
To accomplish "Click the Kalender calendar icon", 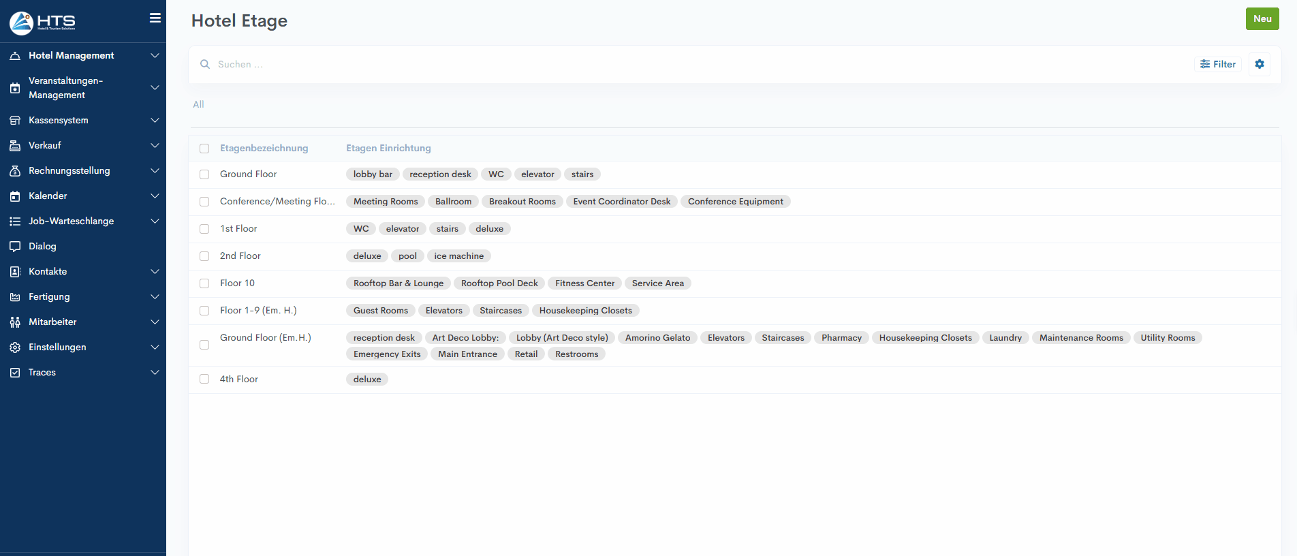I will [x=15, y=196].
